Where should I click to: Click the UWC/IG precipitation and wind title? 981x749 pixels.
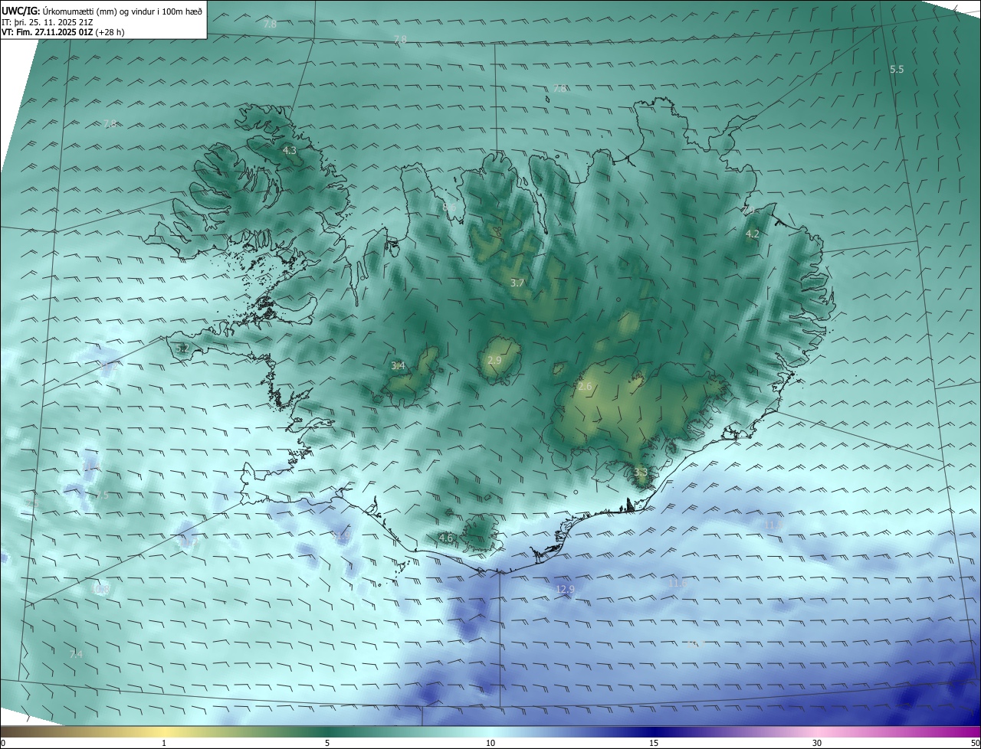click(103, 11)
